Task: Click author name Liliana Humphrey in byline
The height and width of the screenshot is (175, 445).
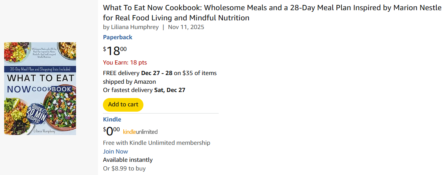Action: (x=135, y=27)
